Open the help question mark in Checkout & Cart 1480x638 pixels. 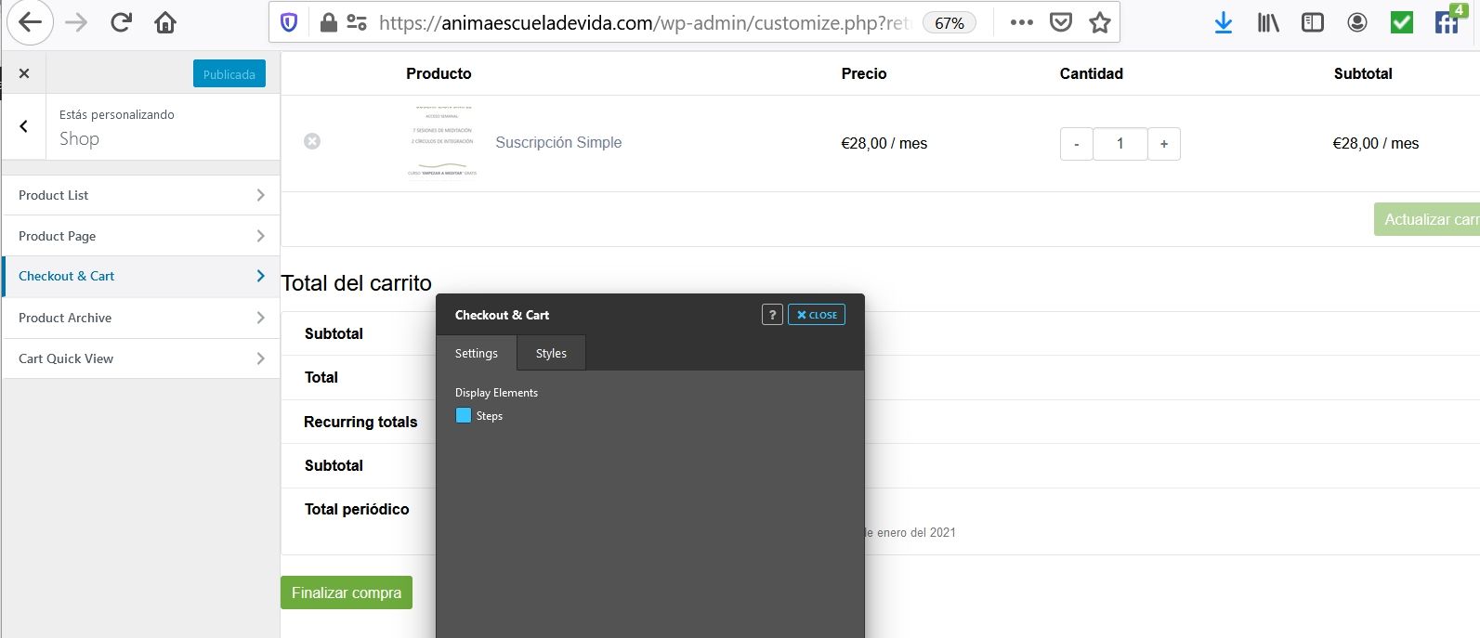[772, 315]
